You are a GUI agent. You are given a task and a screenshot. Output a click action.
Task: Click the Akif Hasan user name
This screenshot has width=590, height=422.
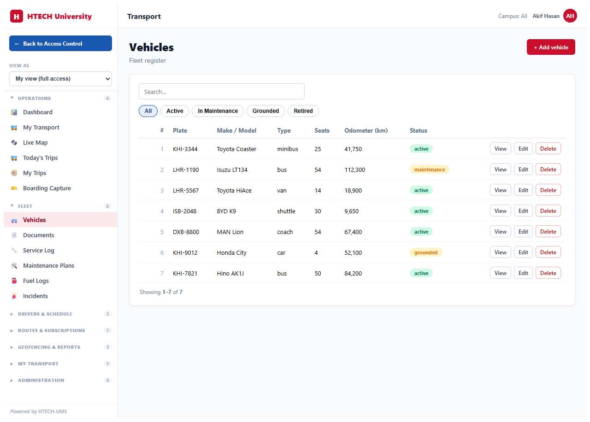tap(546, 16)
